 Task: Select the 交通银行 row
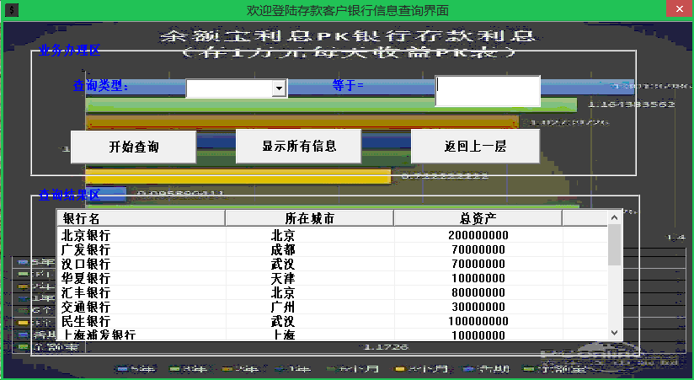click(333, 307)
